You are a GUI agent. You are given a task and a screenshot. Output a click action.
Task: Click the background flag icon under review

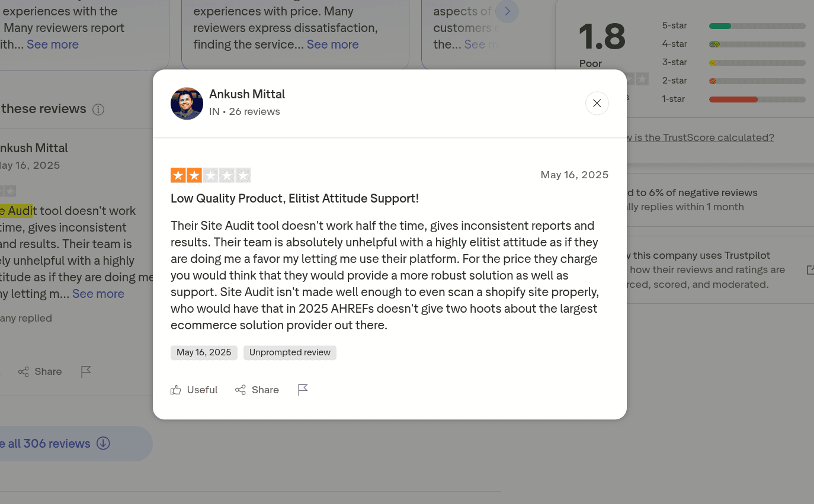[86, 371]
